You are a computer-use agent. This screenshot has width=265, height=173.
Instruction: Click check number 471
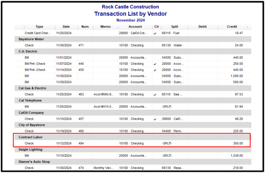pos(81,45)
